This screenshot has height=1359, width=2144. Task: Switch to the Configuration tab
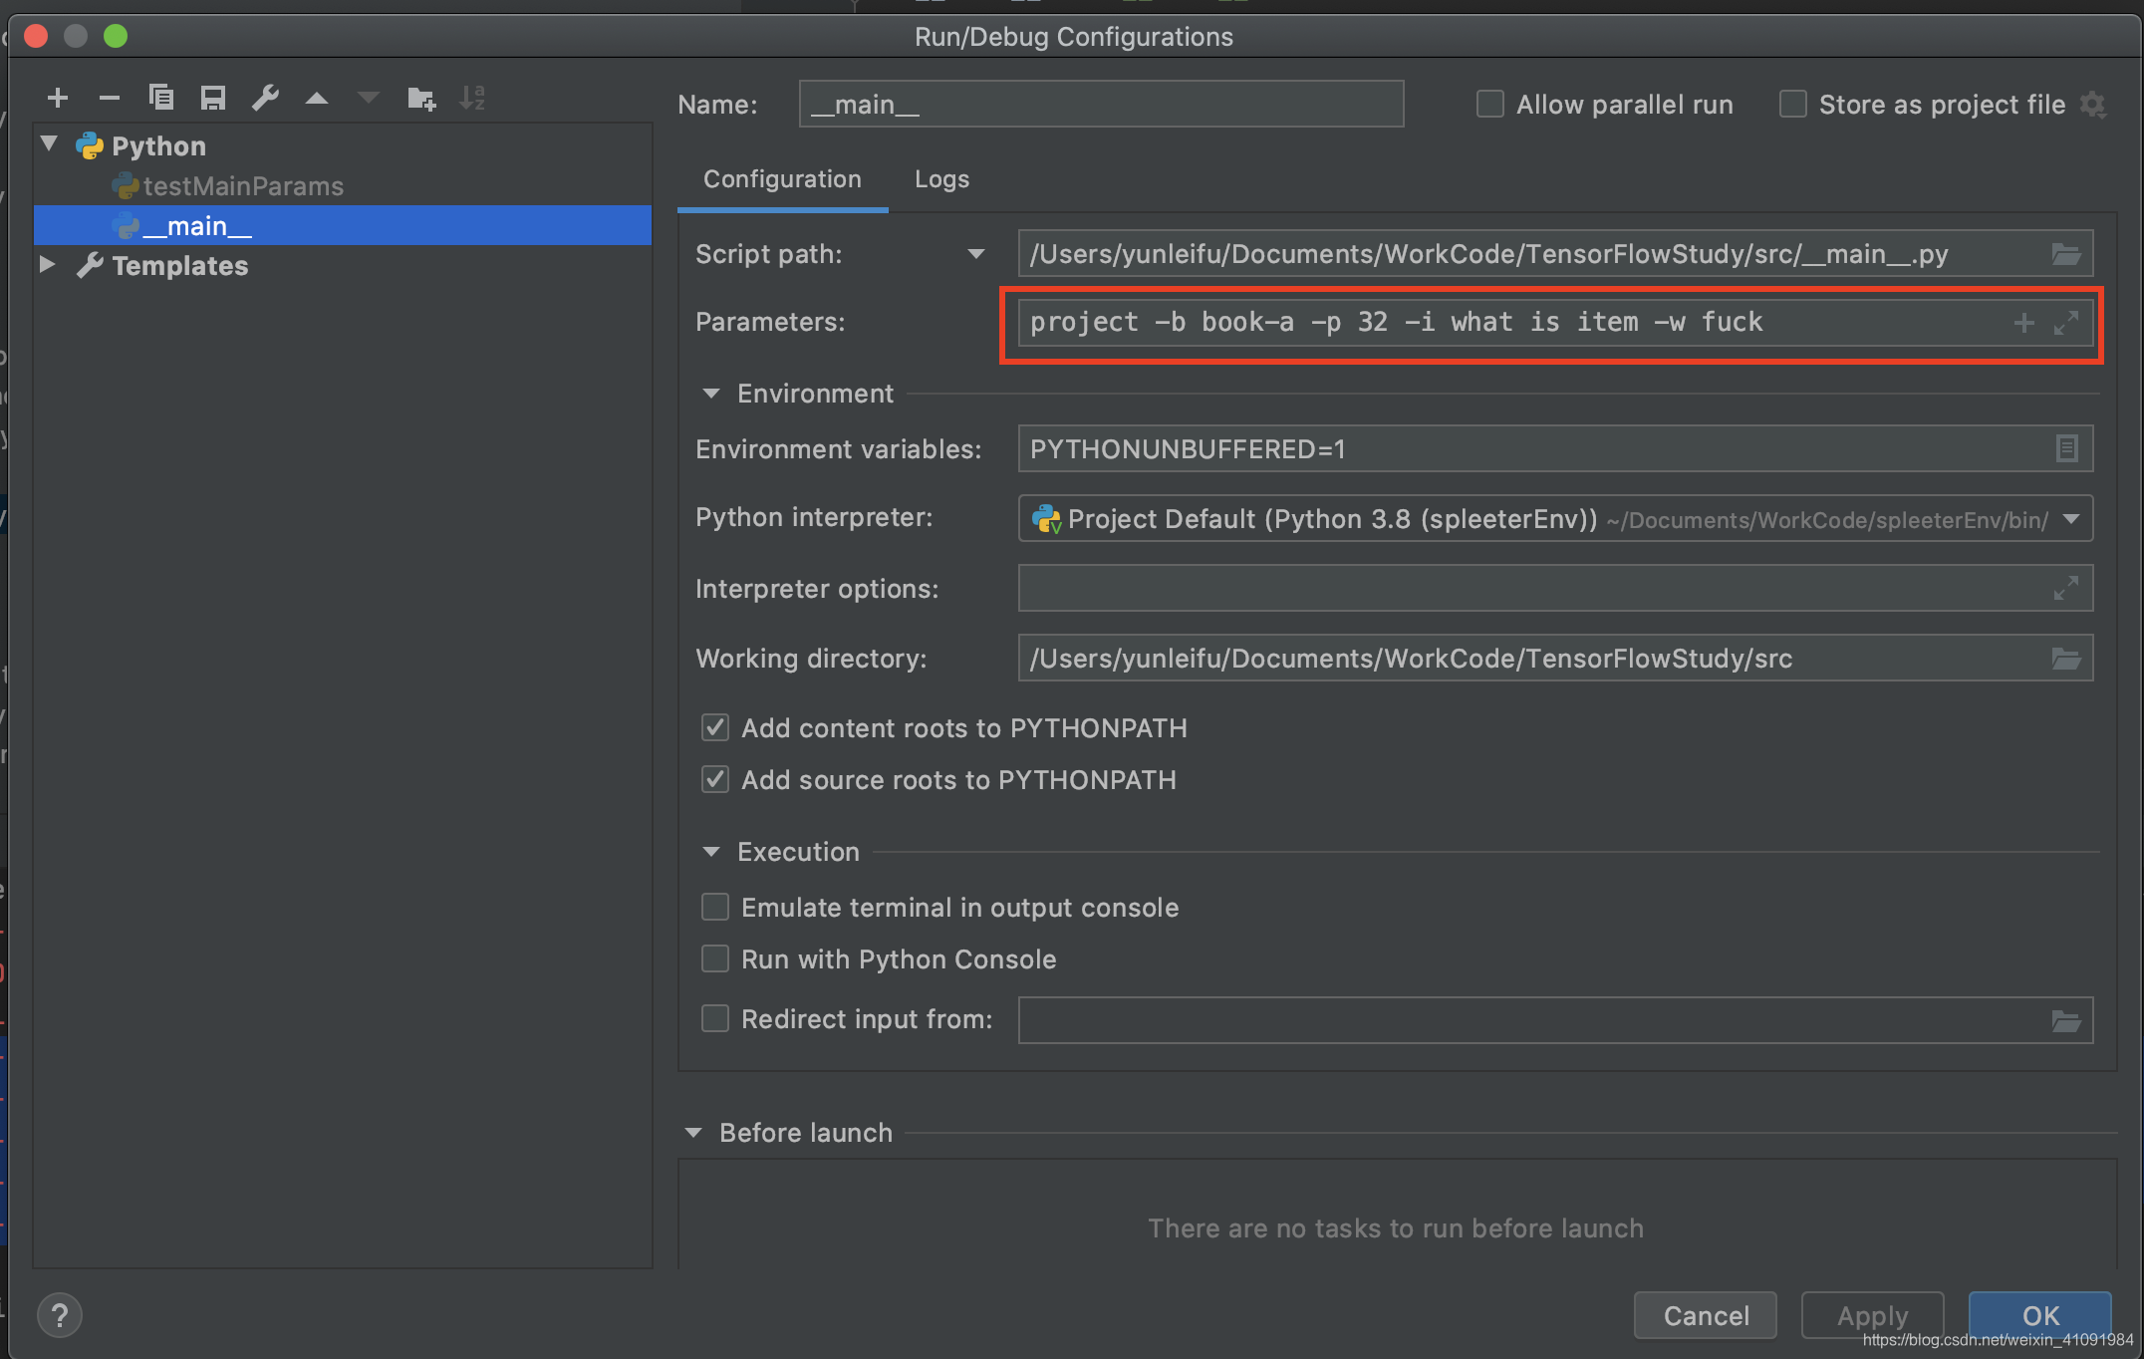[x=781, y=179]
